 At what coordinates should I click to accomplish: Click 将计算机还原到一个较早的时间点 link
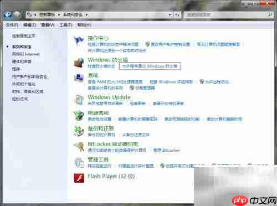coord(117,50)
